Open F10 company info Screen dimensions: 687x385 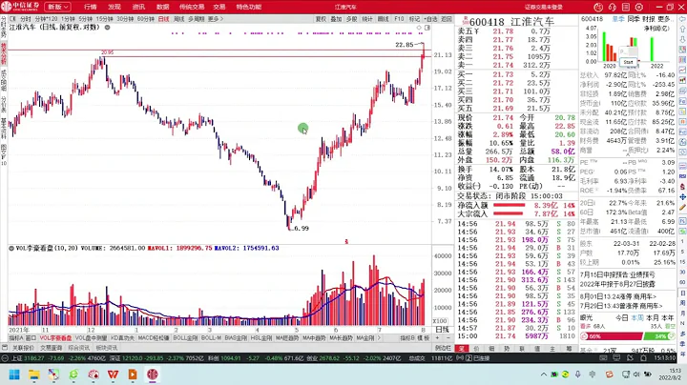click(x=399, y=19)
